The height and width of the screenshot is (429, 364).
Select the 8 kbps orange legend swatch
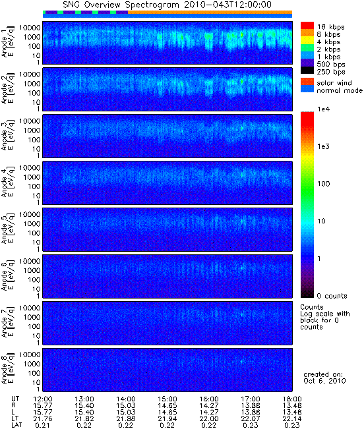coord(307,33)
